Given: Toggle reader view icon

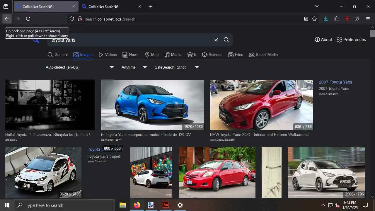Looking at the screenshot, I should (x=306, y=19).
